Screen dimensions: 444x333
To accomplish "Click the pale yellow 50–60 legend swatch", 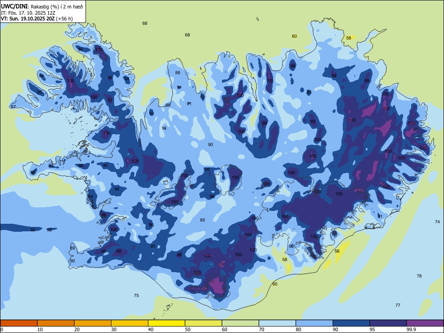I will tap(203, 323).
